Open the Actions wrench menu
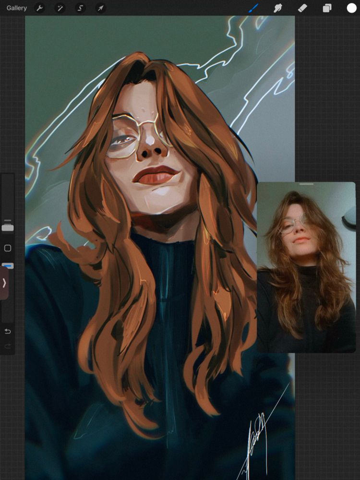This screenshot has height=480, width=360. point(39,8)
